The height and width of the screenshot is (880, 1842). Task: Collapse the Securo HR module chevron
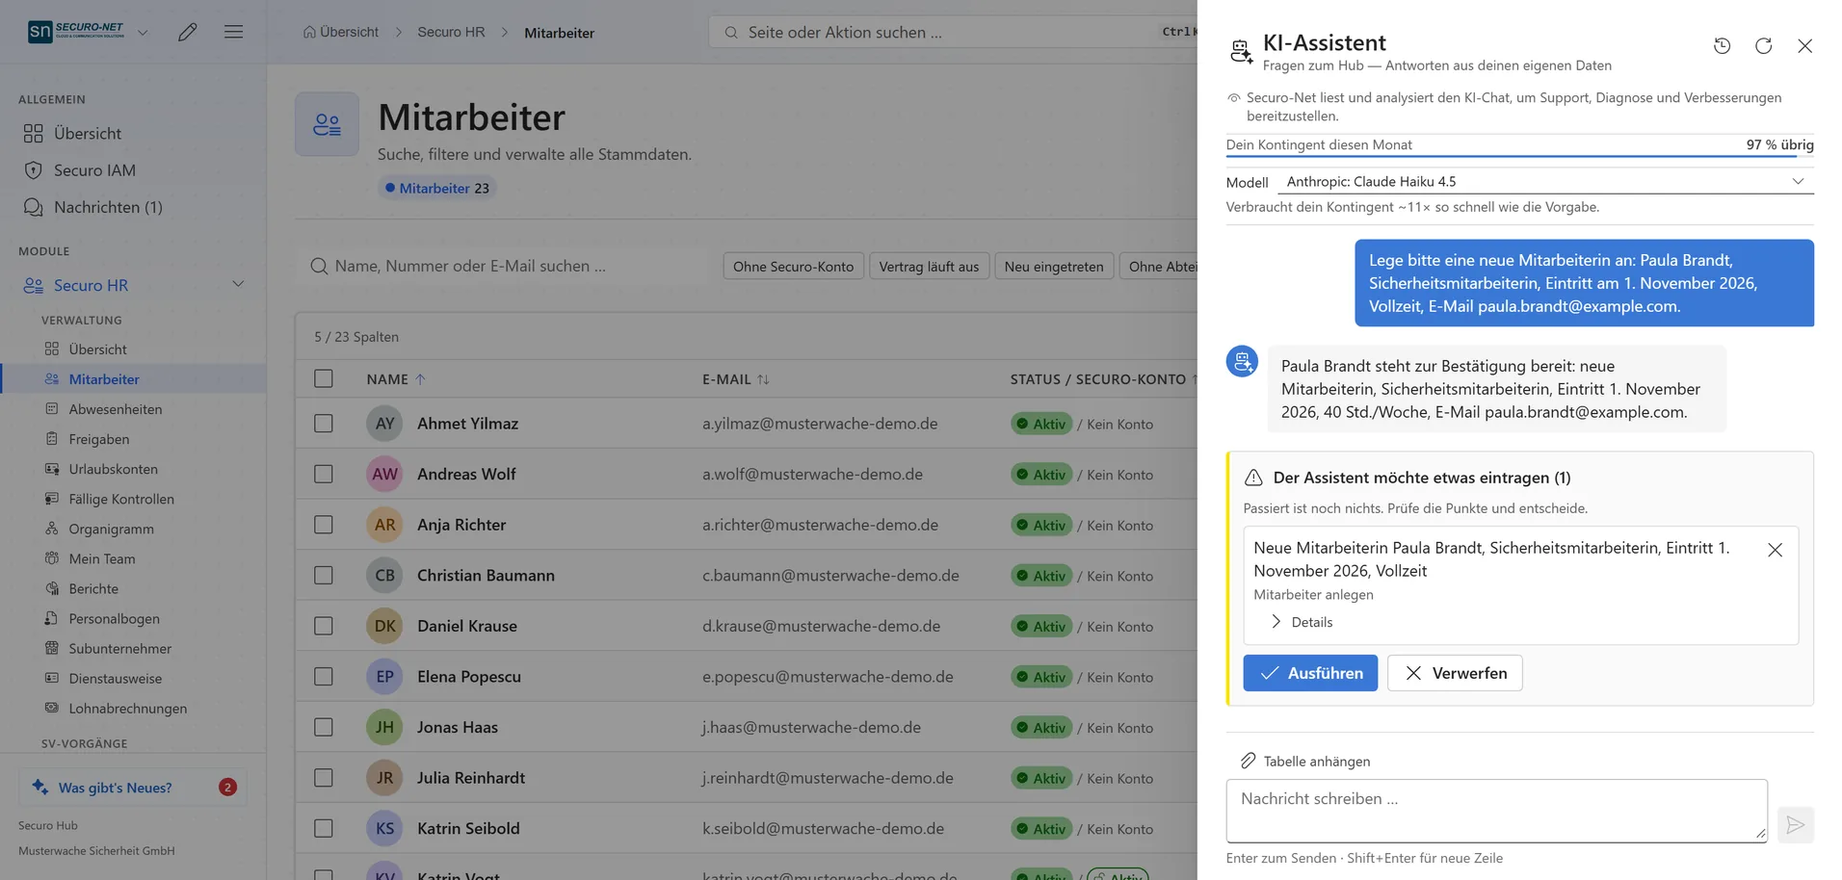(238, 284)
